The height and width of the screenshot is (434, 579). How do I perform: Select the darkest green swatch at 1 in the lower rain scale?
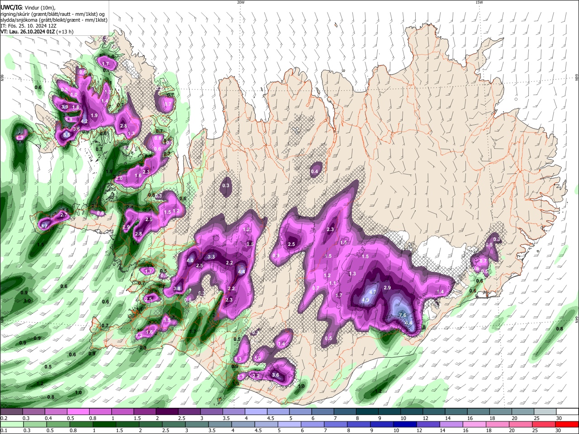tap(104, 424)
